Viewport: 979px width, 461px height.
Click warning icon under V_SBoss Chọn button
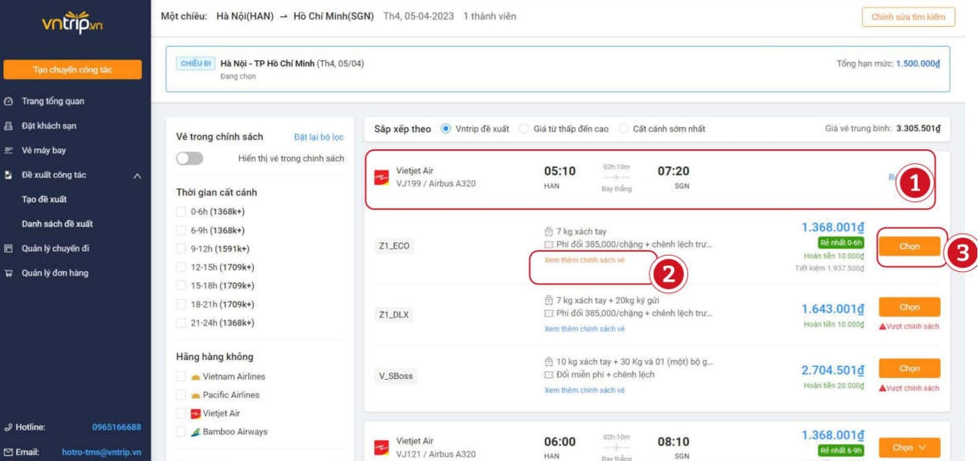click(x=882, y=388)
